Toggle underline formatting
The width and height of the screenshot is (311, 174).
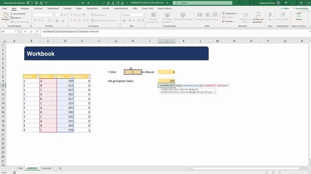[x=42, y=20]
